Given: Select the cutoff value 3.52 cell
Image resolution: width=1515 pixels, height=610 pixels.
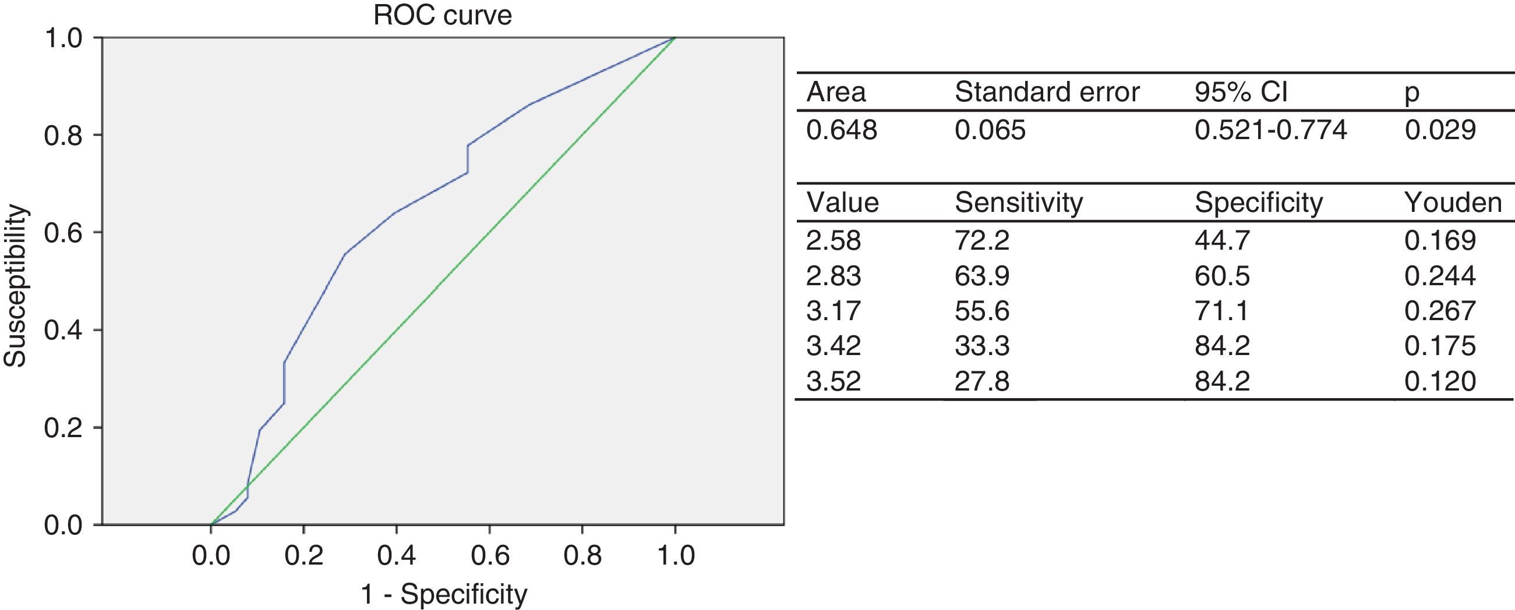Looking at the screenshot, I should (x=834, y=381).
